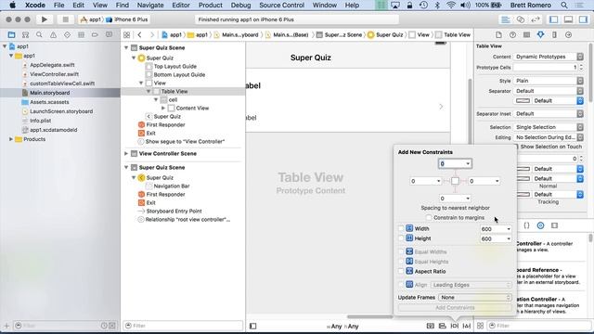This screenshot has width=594, height=334.
Task: Change Selection Single Selection popup
Action: (549, 127)
